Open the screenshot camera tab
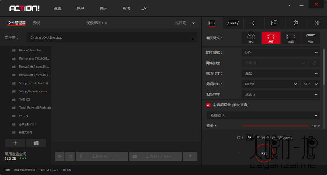Image resolution: width=327 pixels, height=175 pixels. click(x=274, y=23)
